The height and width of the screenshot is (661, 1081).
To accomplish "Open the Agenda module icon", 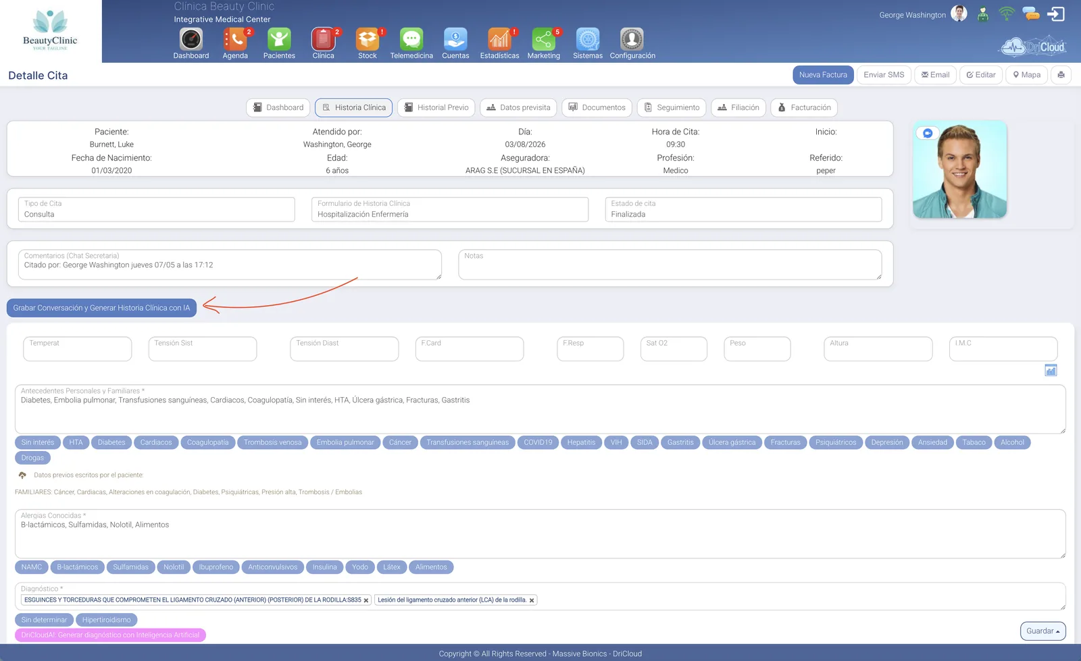I will tap(235, 40).
